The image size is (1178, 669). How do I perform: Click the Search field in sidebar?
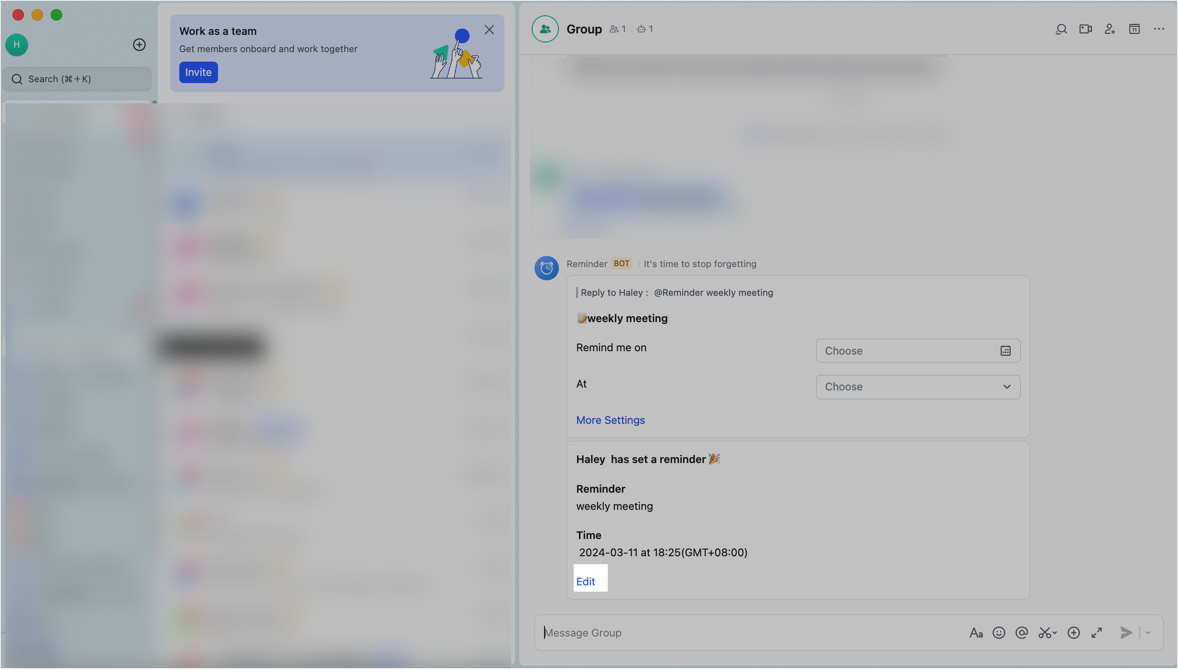click(x=76, y=79)
